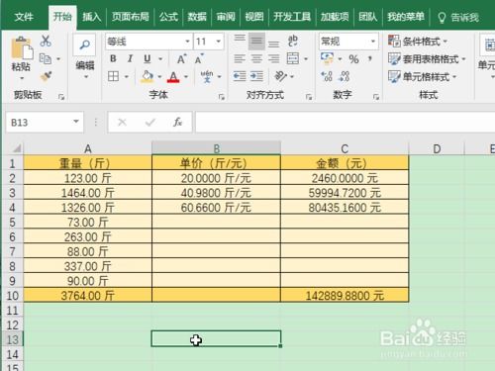Switch to the 数据 tab

(x=197, y=17)
